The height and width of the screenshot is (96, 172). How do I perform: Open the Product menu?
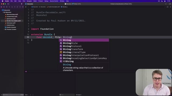41,1
